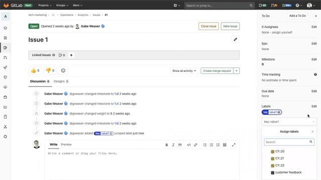Insert a table in comment editor
Screen dimensions: 321x180
coord(225,145)
